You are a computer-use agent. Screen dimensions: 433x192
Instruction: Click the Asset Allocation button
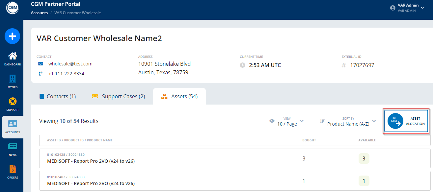click(x=406, y=121)
